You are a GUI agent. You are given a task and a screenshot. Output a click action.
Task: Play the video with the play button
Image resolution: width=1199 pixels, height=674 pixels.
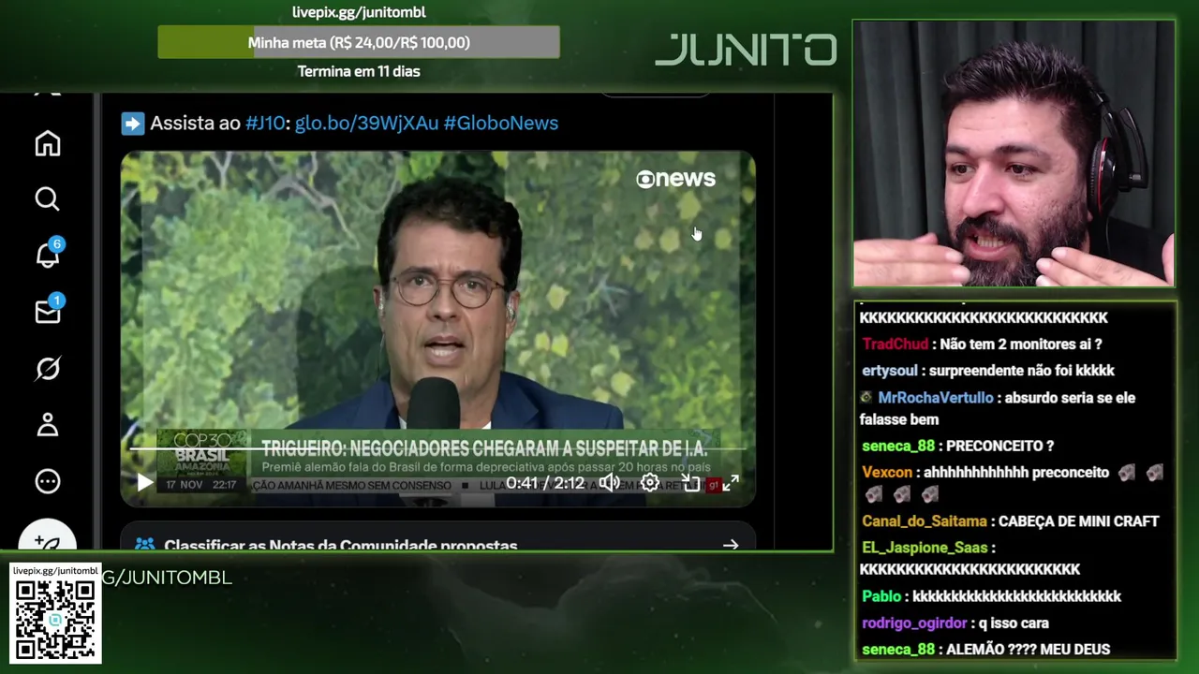[x=144, y=483]
